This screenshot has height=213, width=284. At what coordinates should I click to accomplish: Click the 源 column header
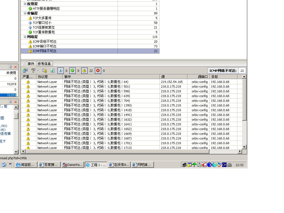click(173, 77)
